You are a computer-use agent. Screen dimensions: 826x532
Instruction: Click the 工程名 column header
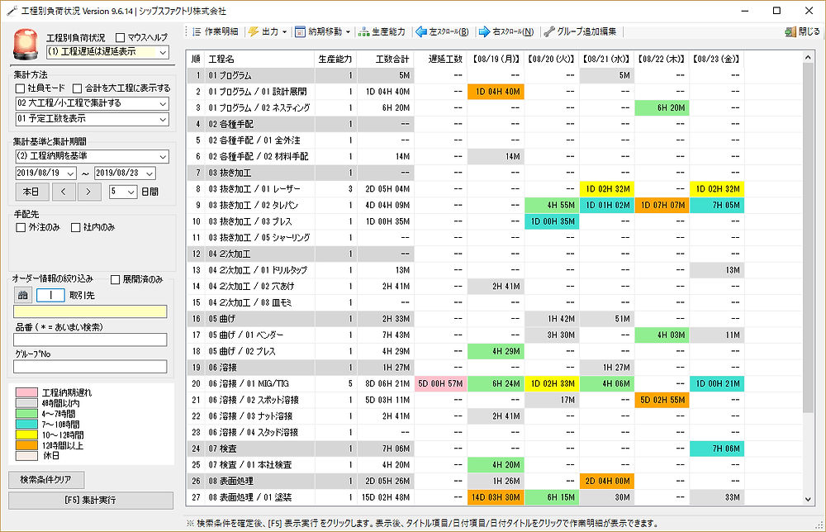[x=259, y=59]
